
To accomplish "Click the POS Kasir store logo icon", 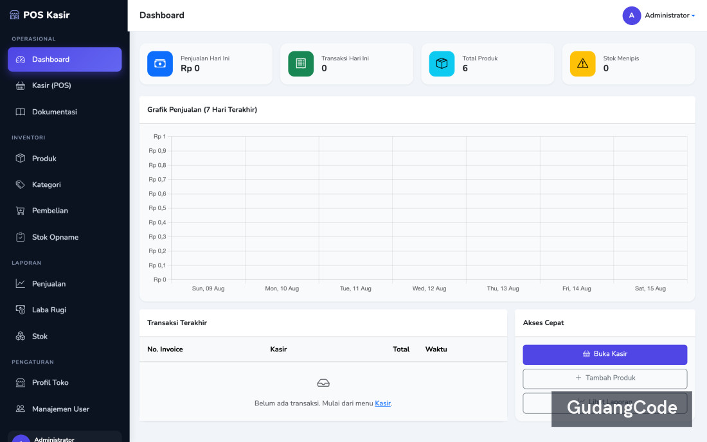I will 14,15.
